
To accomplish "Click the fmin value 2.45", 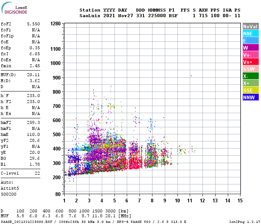I will click(x=35, y=66).
